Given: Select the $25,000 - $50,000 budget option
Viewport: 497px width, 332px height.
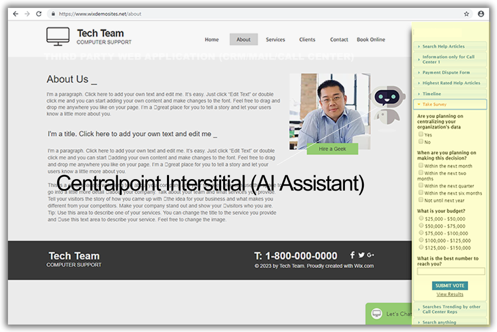Looking at the screenshot, I should (421, 218).
